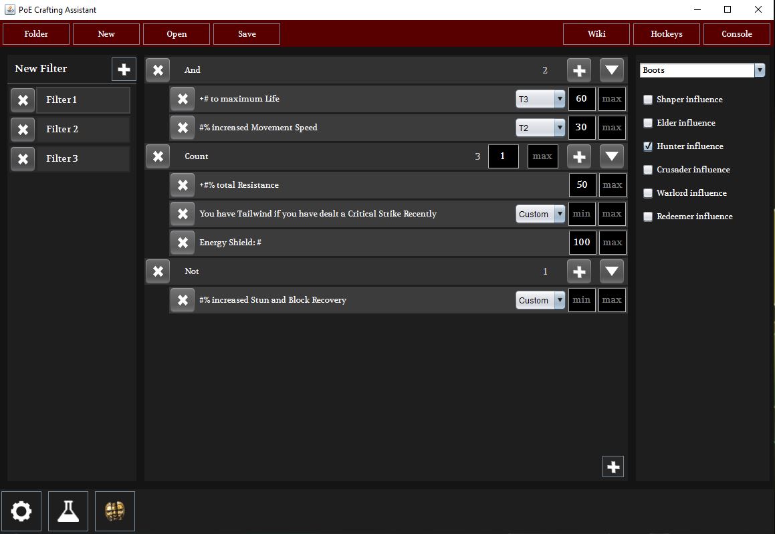The height and width of the screenshot is (534, 775).
Task: Click the '+# to maximum Life' text
Action: [x=239, y=99]
